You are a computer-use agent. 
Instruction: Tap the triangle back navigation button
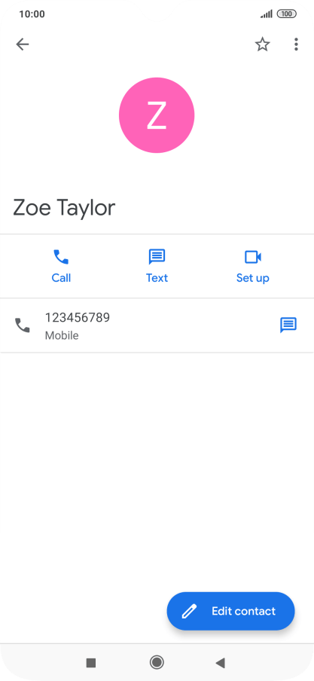point(220,663)
